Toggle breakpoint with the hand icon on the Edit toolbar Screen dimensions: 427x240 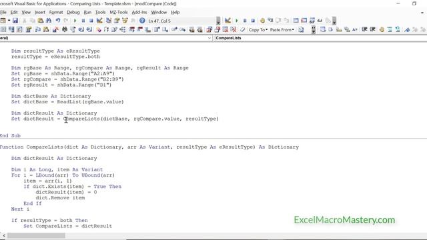[x=382, y=29]
